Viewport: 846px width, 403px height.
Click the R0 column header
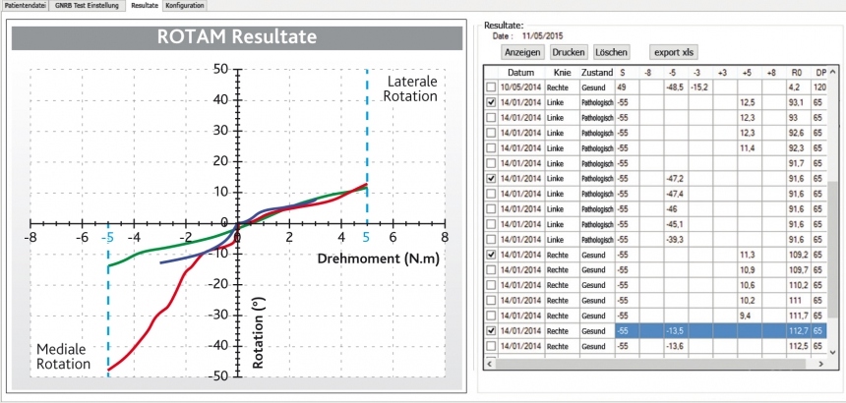click(x=797, y=72)
